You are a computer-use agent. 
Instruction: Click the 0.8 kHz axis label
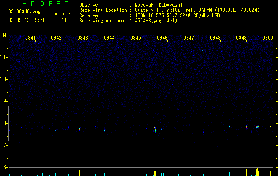(4, 123)
